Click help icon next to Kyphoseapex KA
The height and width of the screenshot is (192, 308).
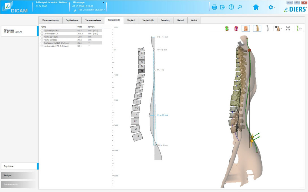pos(42,30)
